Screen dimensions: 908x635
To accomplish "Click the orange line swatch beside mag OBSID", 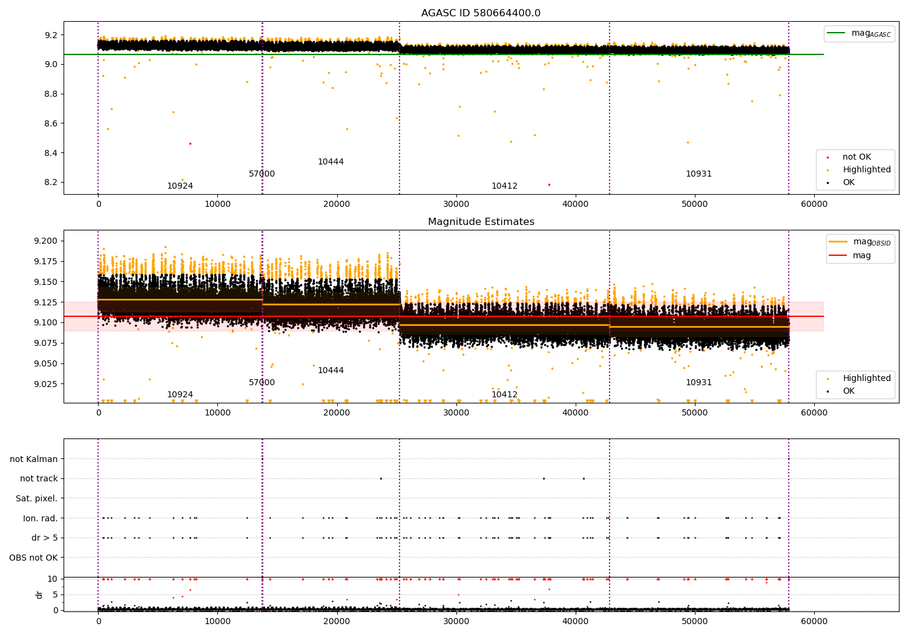I will click(838, 242).
